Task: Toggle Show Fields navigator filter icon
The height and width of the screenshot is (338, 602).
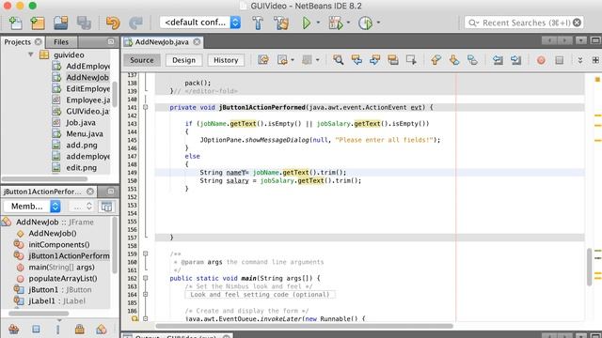Action: [36, 329]
